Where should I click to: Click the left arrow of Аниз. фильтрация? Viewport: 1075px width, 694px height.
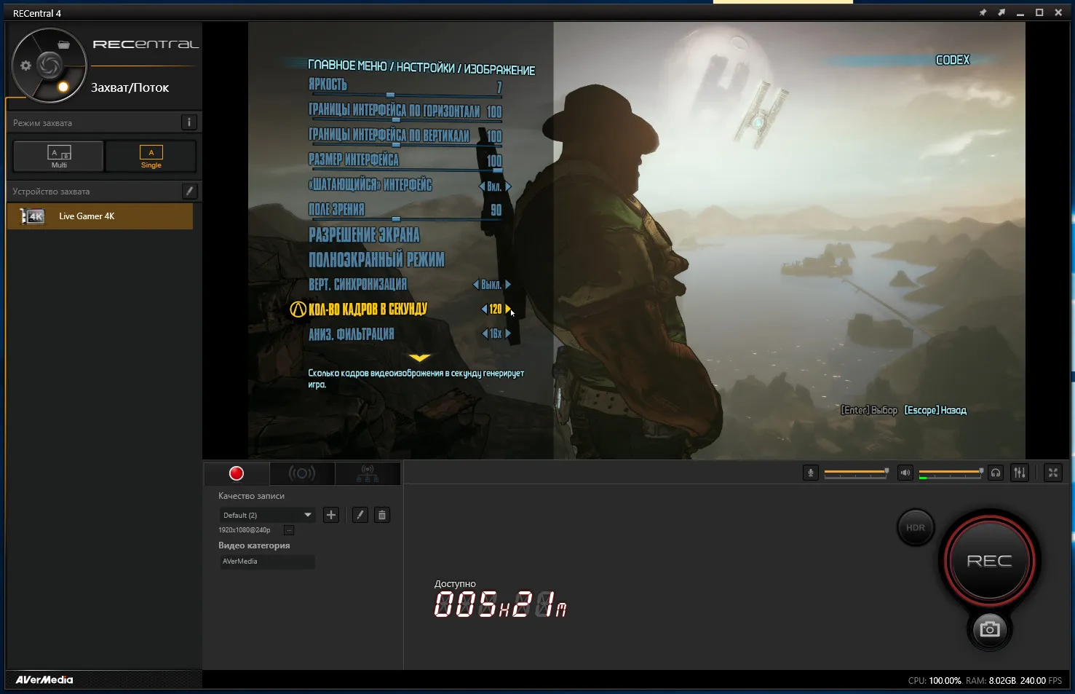(x=485, y=334)
